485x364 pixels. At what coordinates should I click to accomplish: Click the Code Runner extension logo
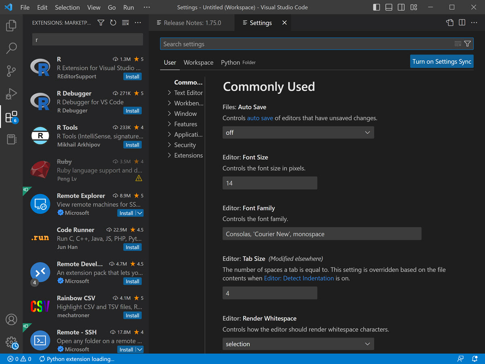[40, 238]
